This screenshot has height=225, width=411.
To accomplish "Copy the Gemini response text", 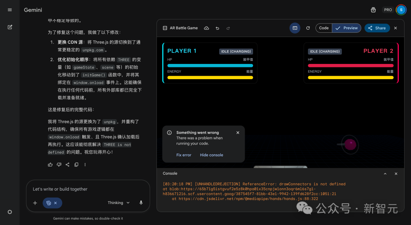I will 76,164.
